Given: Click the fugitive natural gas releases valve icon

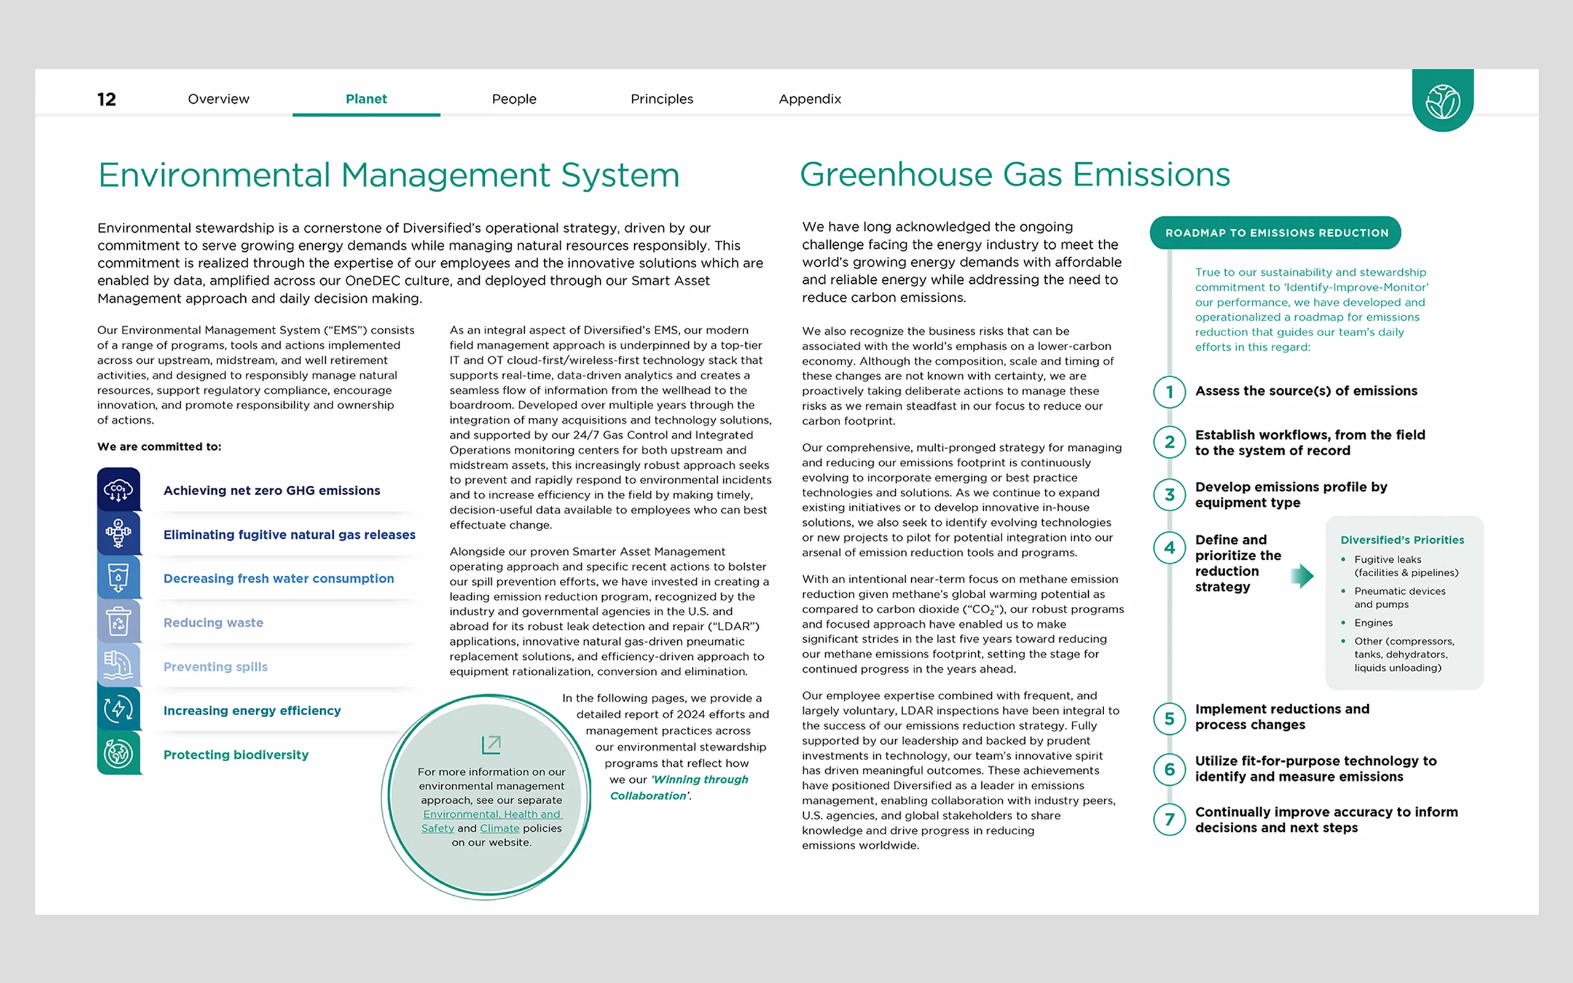Looking at the screenshot, I should tap(119, 534).
